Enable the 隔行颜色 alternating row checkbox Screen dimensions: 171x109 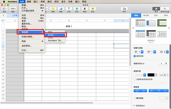pos(135,98)
